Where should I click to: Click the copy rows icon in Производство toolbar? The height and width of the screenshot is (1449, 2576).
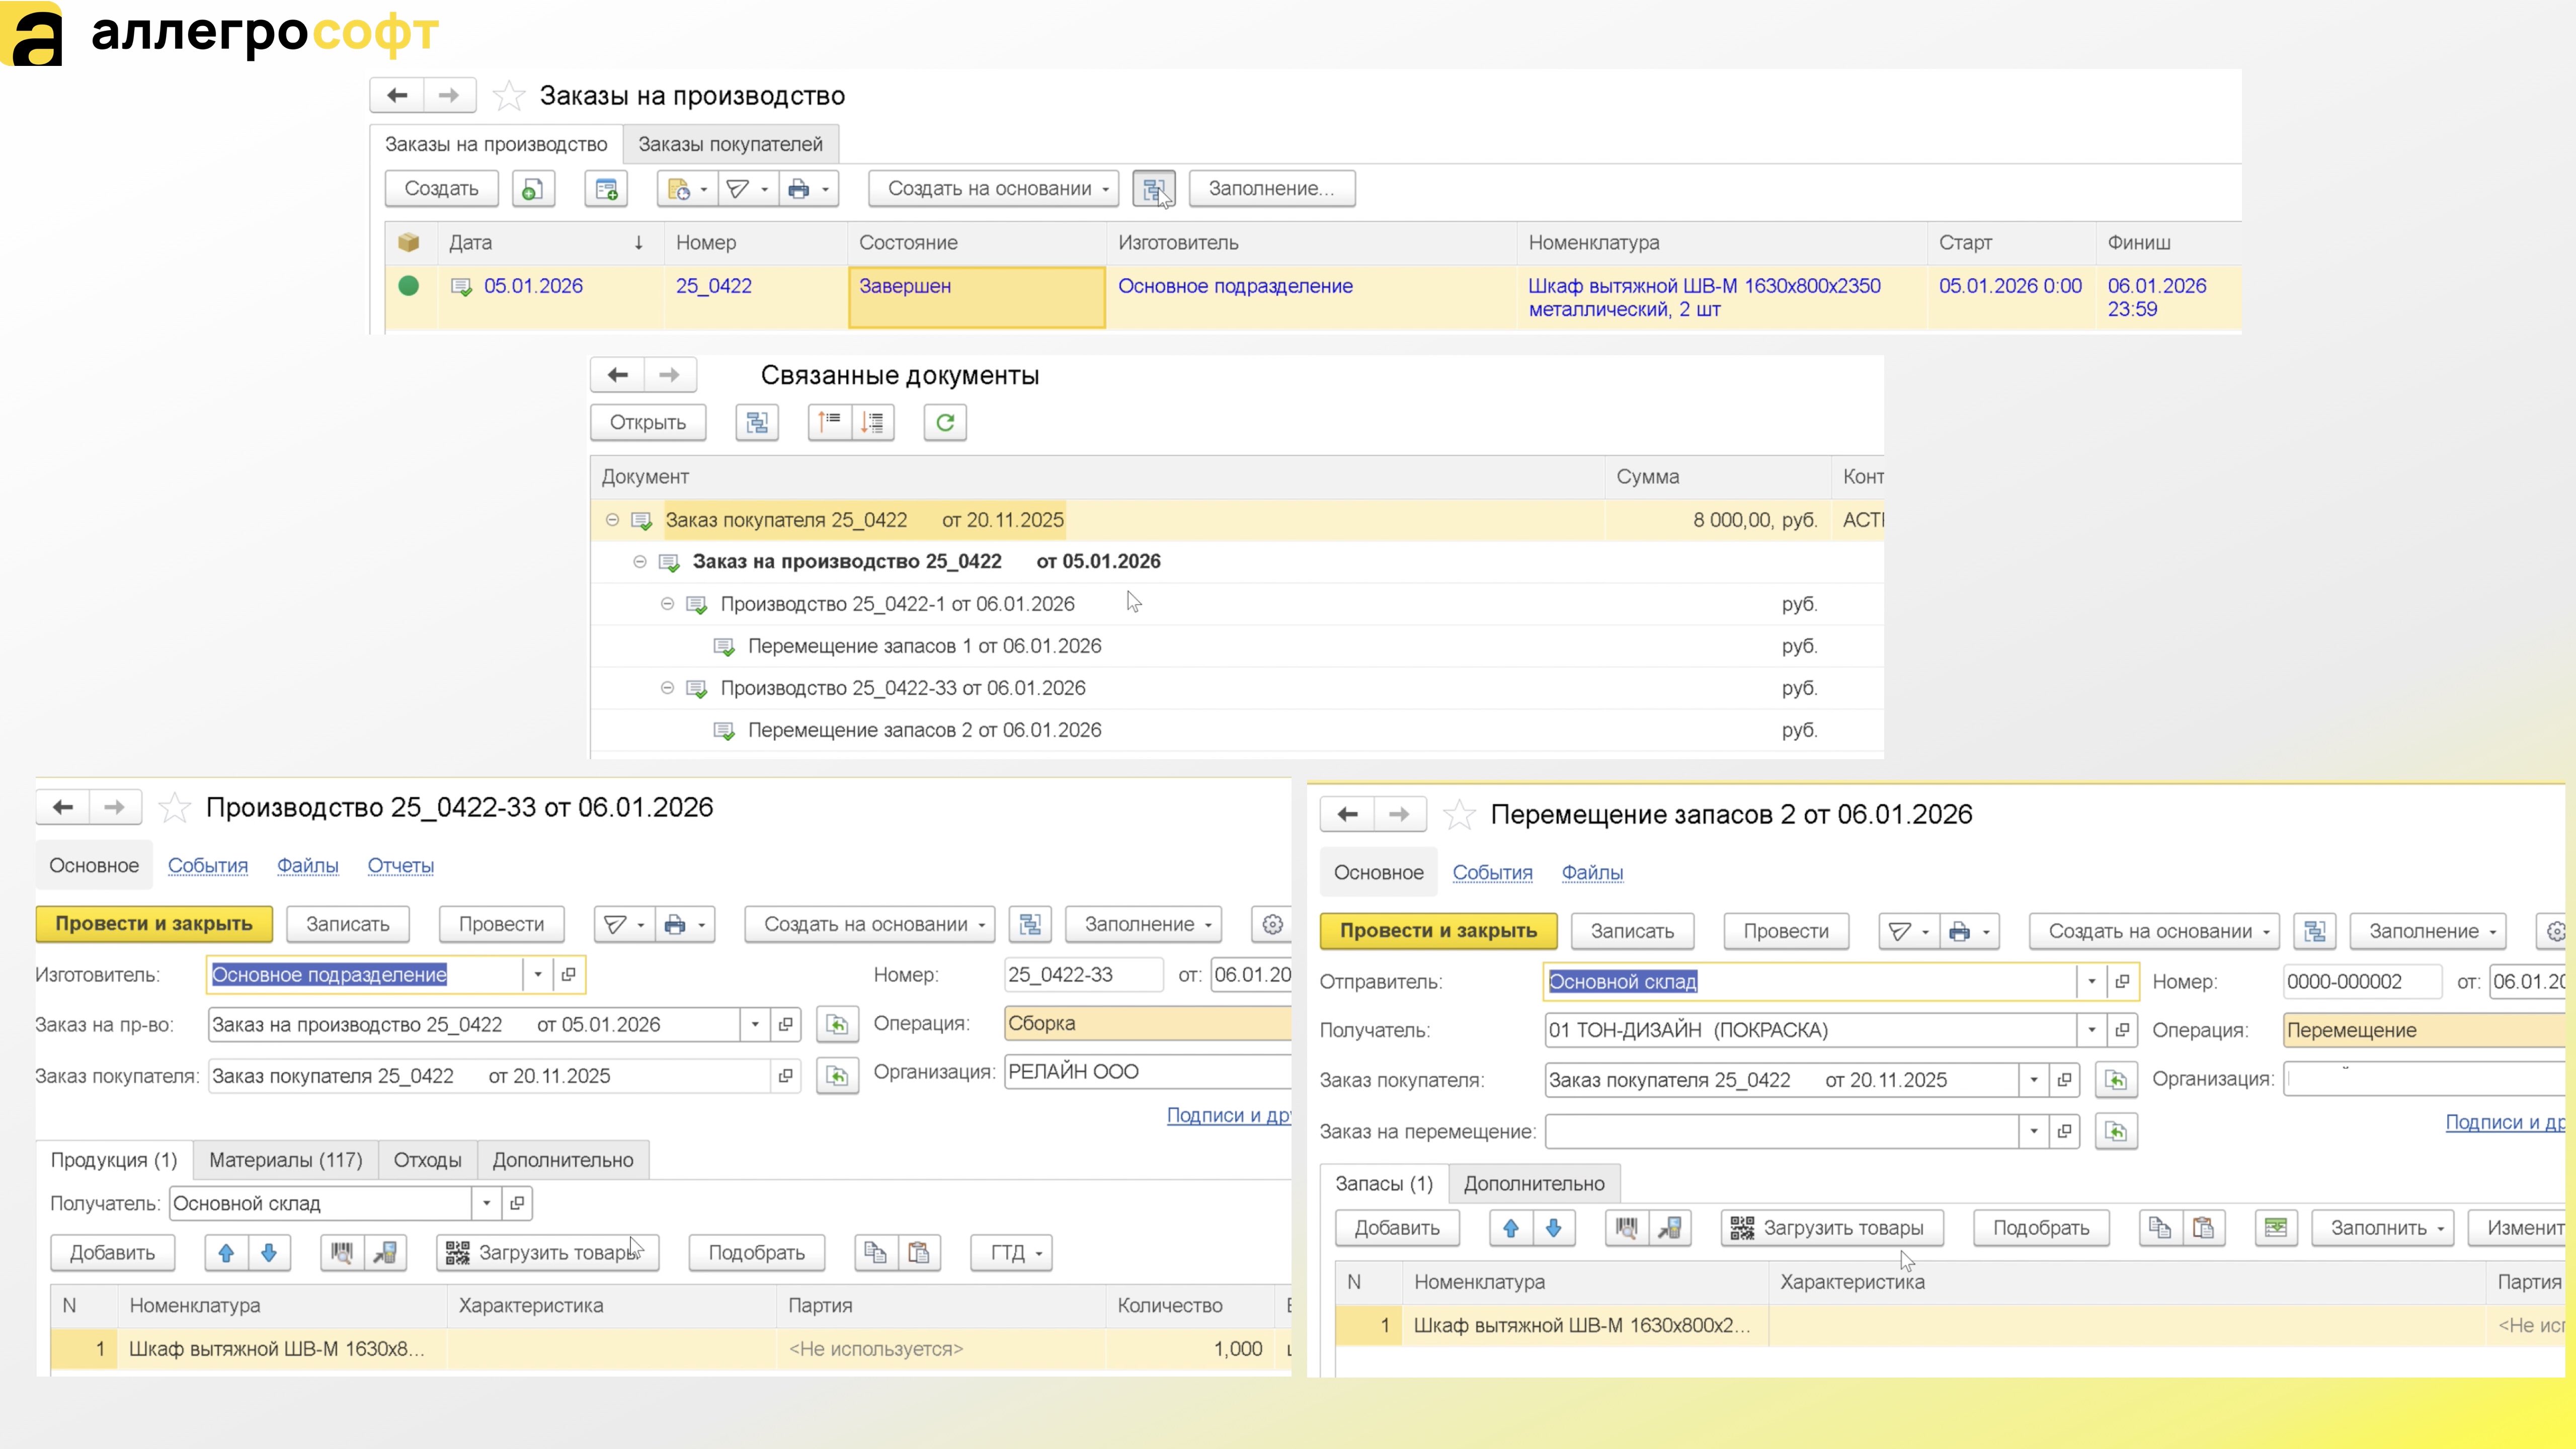coord(875,1252)
